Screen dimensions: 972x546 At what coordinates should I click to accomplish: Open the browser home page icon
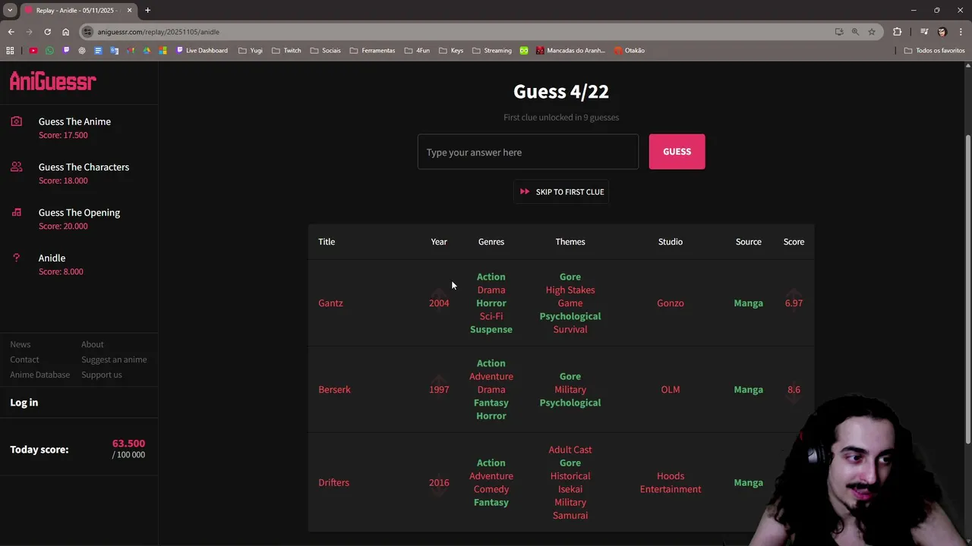pyautogui.click(x=65, y=32)
